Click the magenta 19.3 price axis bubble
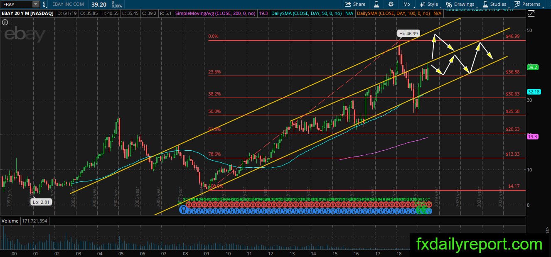 [532, 136]
